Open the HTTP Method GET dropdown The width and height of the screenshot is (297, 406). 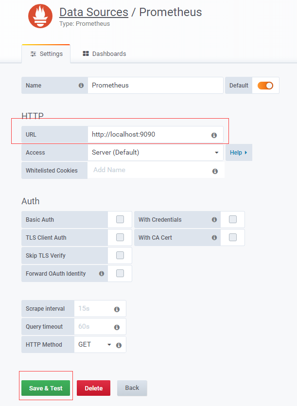95,345
